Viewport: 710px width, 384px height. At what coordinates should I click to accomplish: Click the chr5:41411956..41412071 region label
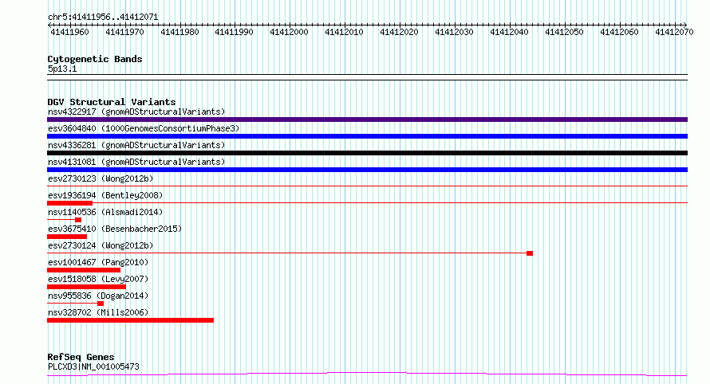(103, 18)
